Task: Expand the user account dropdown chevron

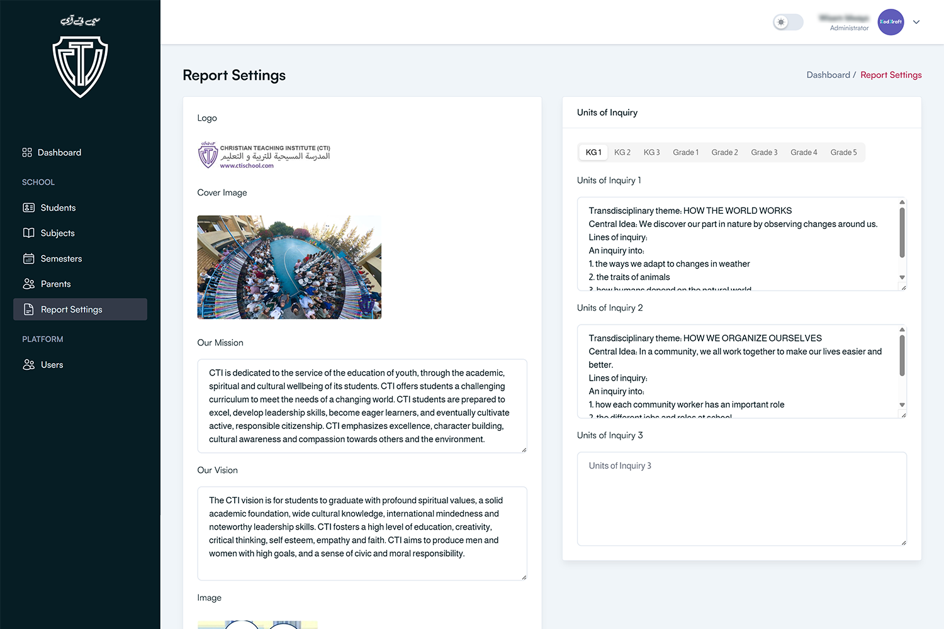Action: tap(916, 22)
